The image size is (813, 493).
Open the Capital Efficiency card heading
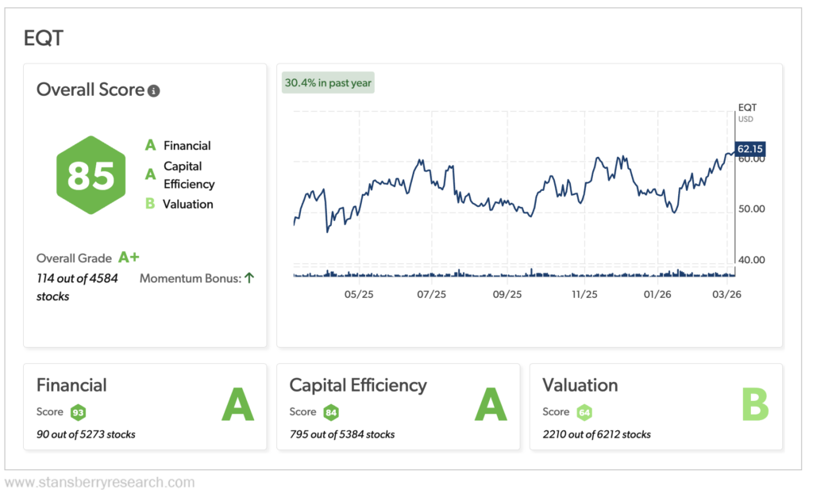point(358,385)
